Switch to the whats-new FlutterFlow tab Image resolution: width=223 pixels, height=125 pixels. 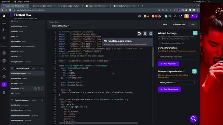15,6
